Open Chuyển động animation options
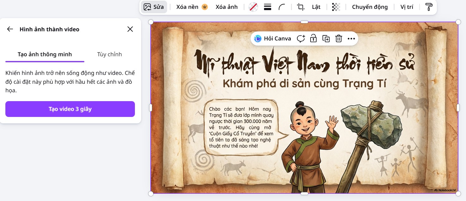Screen dimensions: 466x201 [x=370, y=7]
